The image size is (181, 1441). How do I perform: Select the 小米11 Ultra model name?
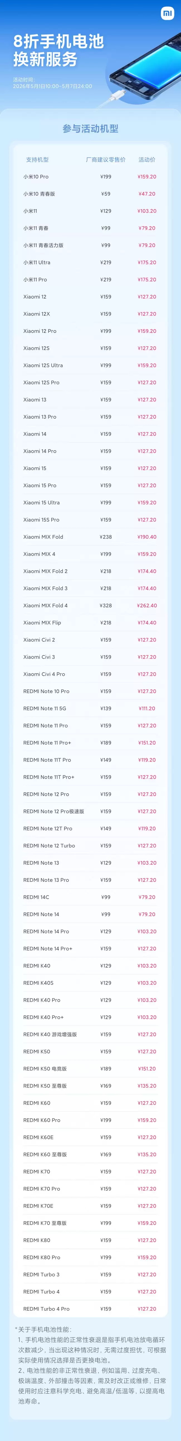[x=37, y=262]
